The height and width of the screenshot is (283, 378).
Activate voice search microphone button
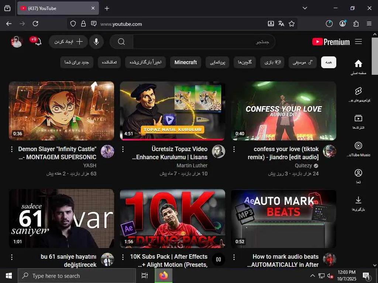96,42
